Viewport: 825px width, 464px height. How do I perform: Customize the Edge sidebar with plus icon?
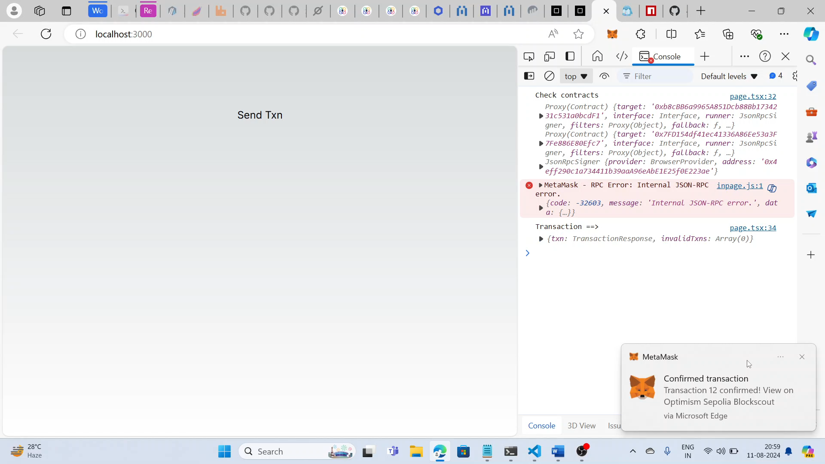811,255
